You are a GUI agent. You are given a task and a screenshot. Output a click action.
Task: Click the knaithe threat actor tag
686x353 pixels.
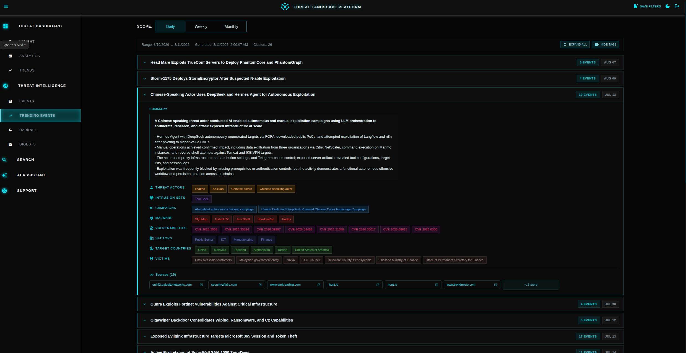point(200,189)
